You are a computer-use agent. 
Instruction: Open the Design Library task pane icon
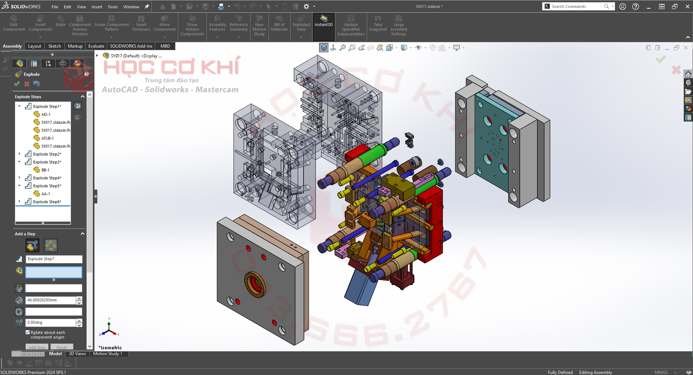click(688, 83)
